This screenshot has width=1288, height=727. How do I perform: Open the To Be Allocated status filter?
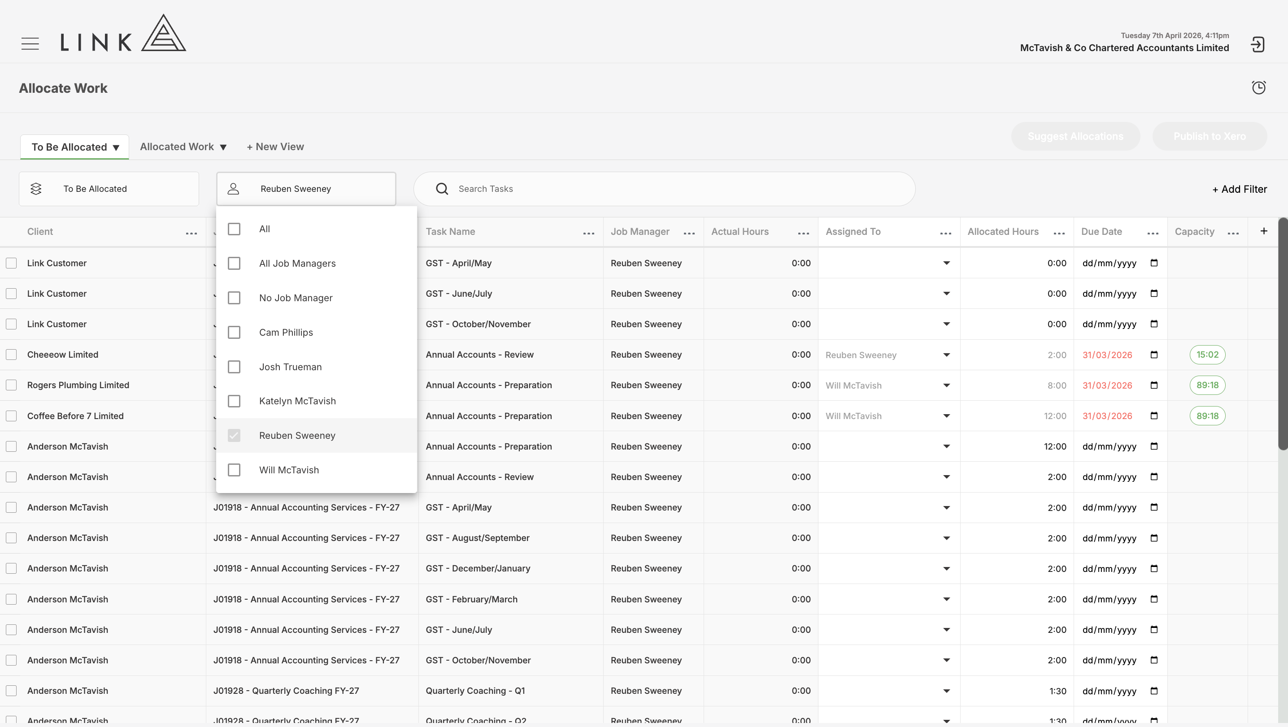coord(109,189)
